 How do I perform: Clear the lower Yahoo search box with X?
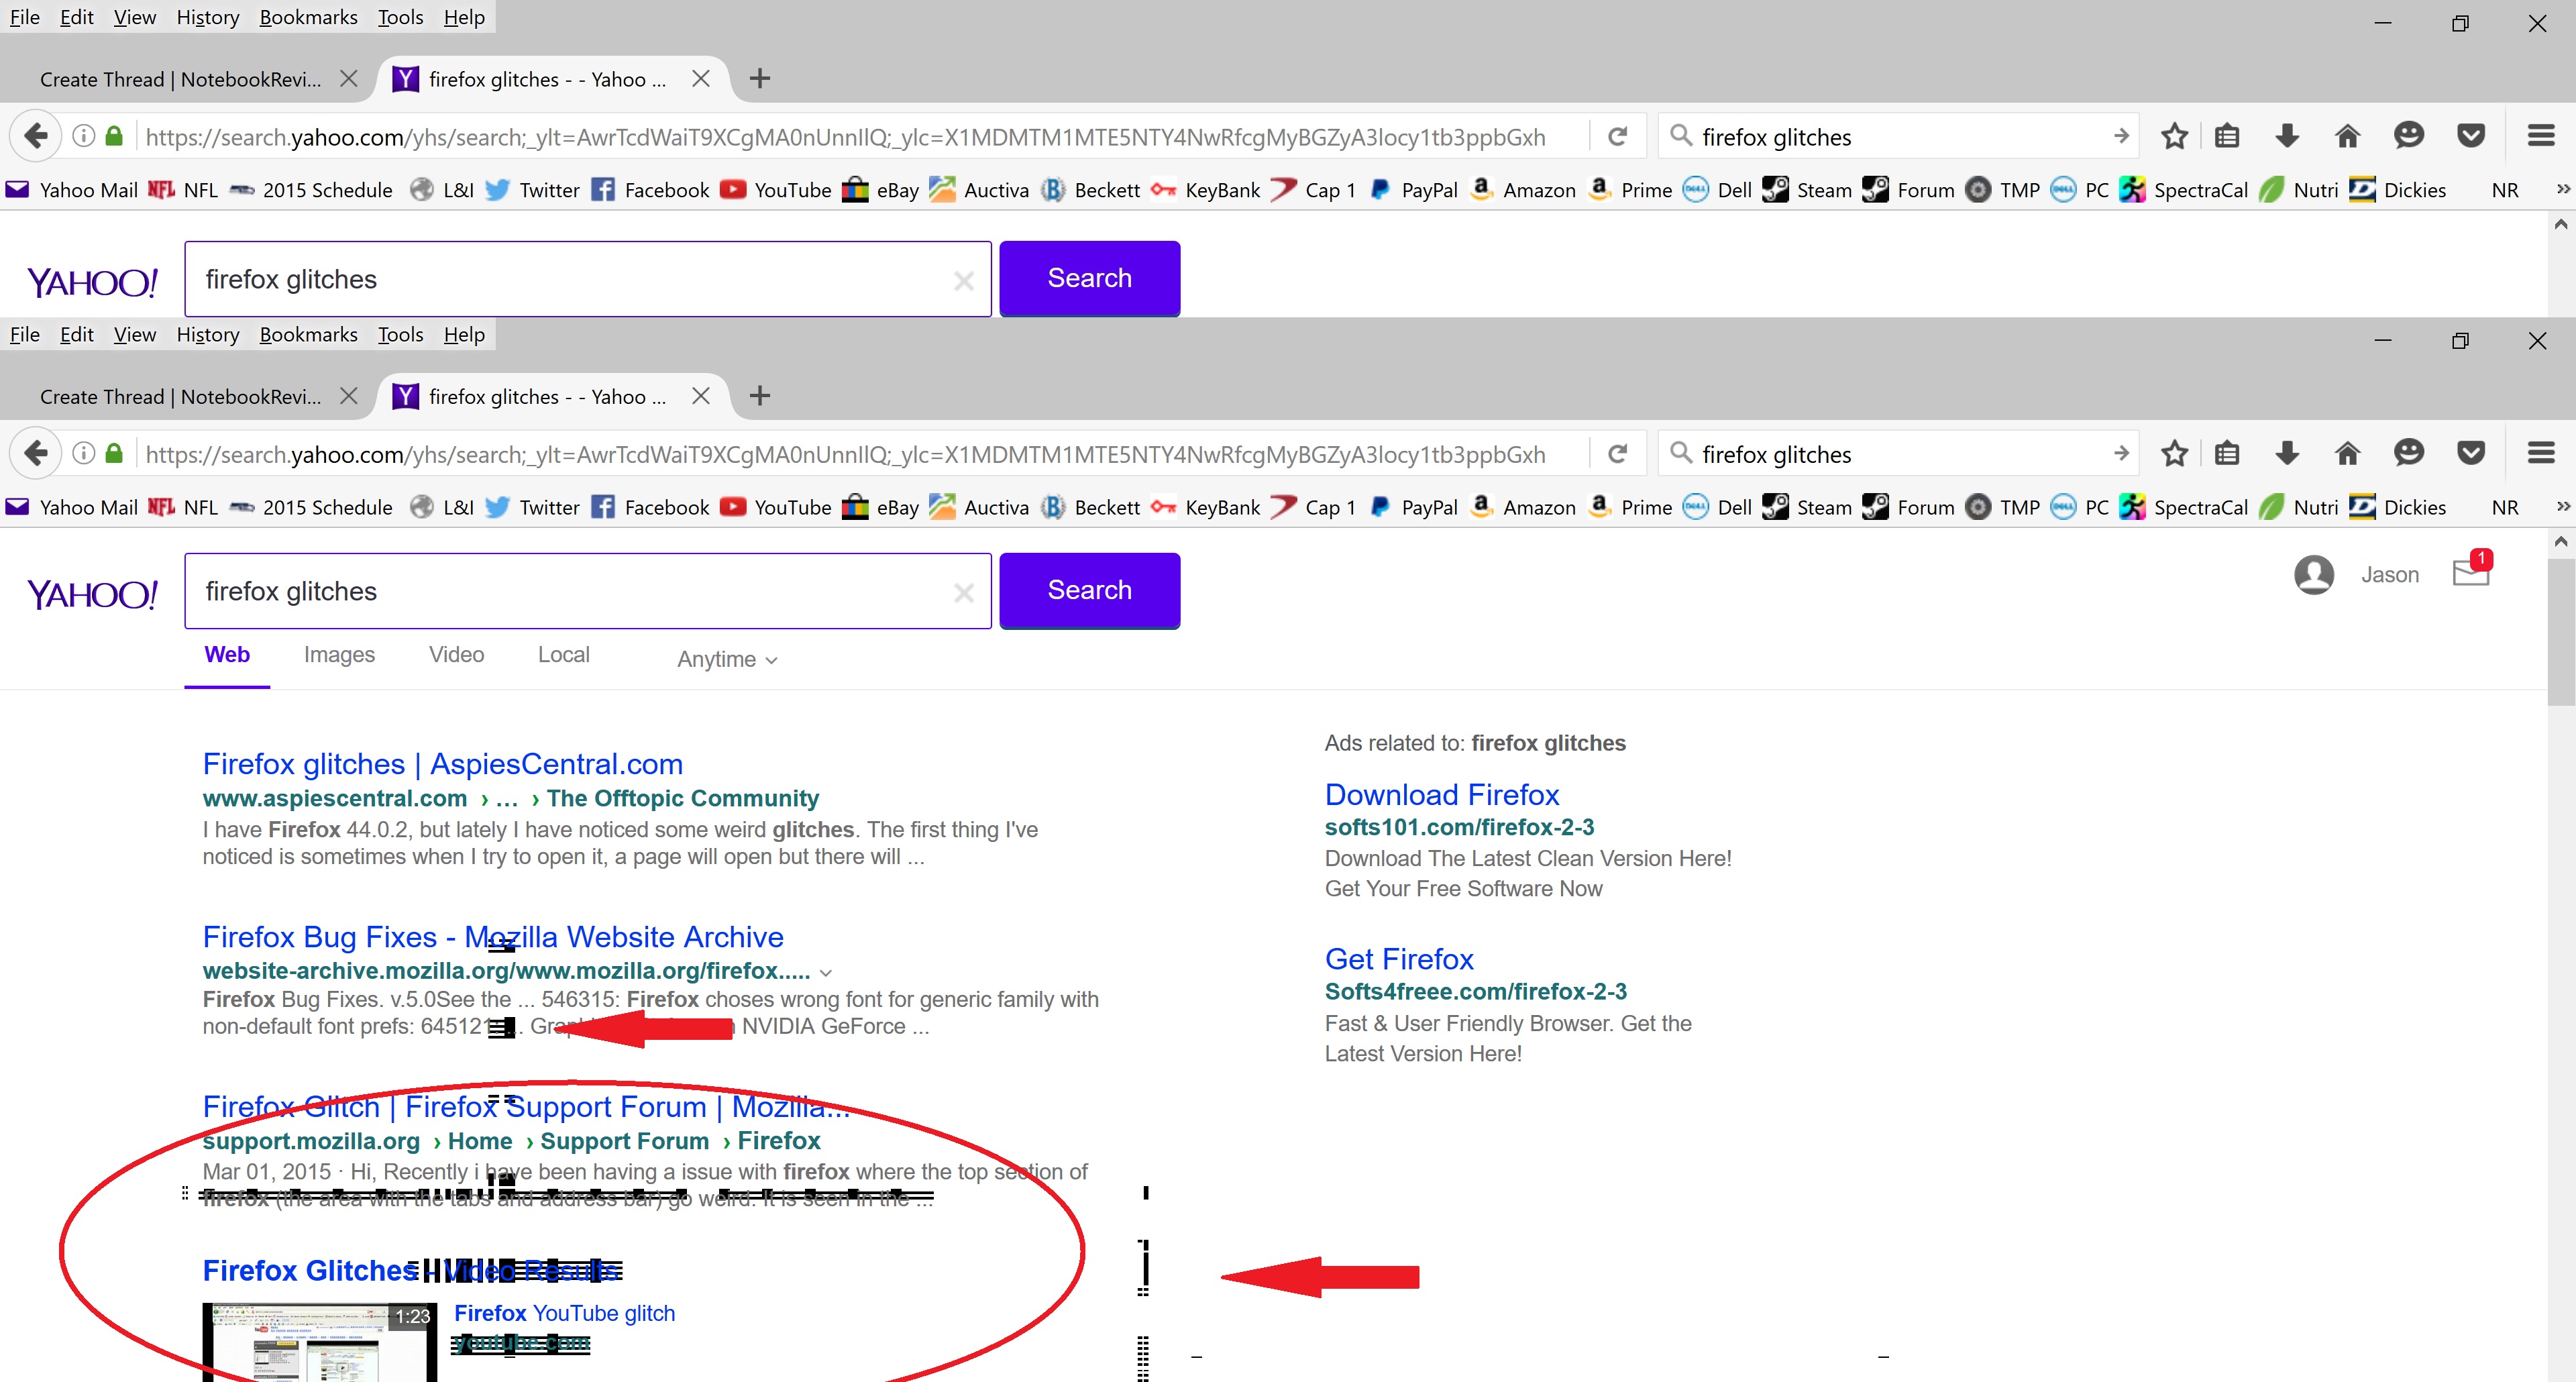(963, 593)
